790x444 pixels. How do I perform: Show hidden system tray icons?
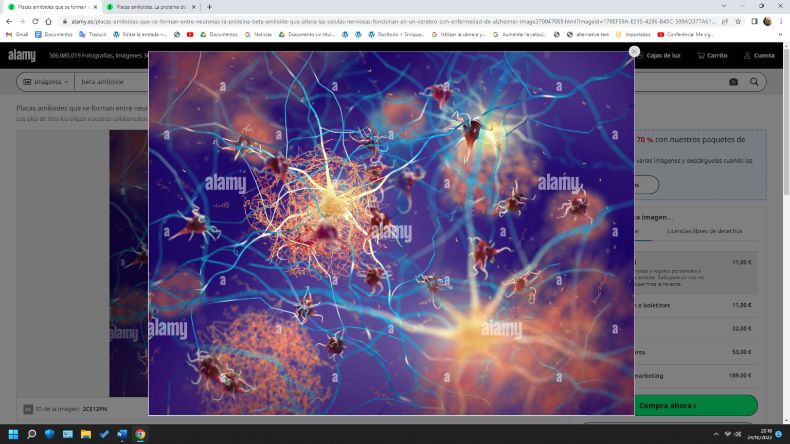coord(716,434)
